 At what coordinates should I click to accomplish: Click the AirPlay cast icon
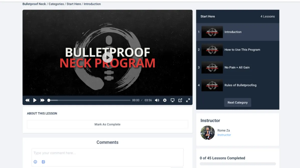[x=172, y=100]
